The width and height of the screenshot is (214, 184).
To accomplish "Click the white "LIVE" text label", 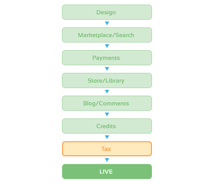I will pos(106,172).
